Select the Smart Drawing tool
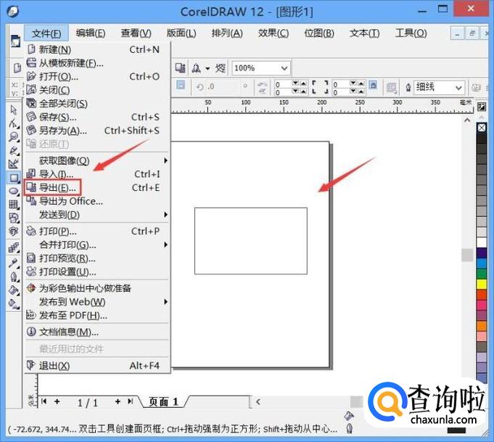Image resolution: width=494 pixels, height=442 pixels. [14, 164]
